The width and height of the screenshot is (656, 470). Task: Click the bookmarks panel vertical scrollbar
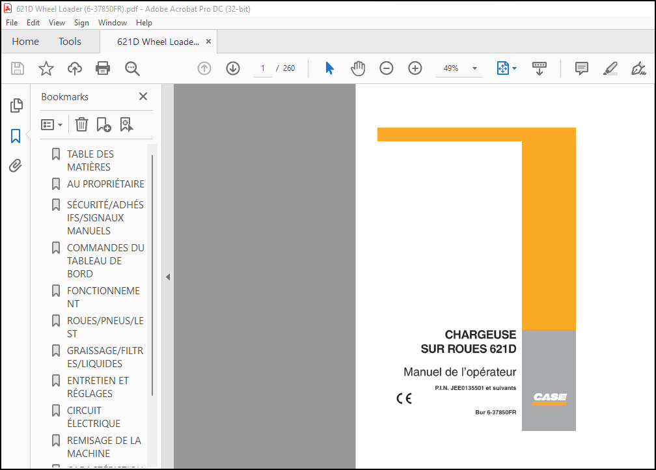[x=152, y=275]
